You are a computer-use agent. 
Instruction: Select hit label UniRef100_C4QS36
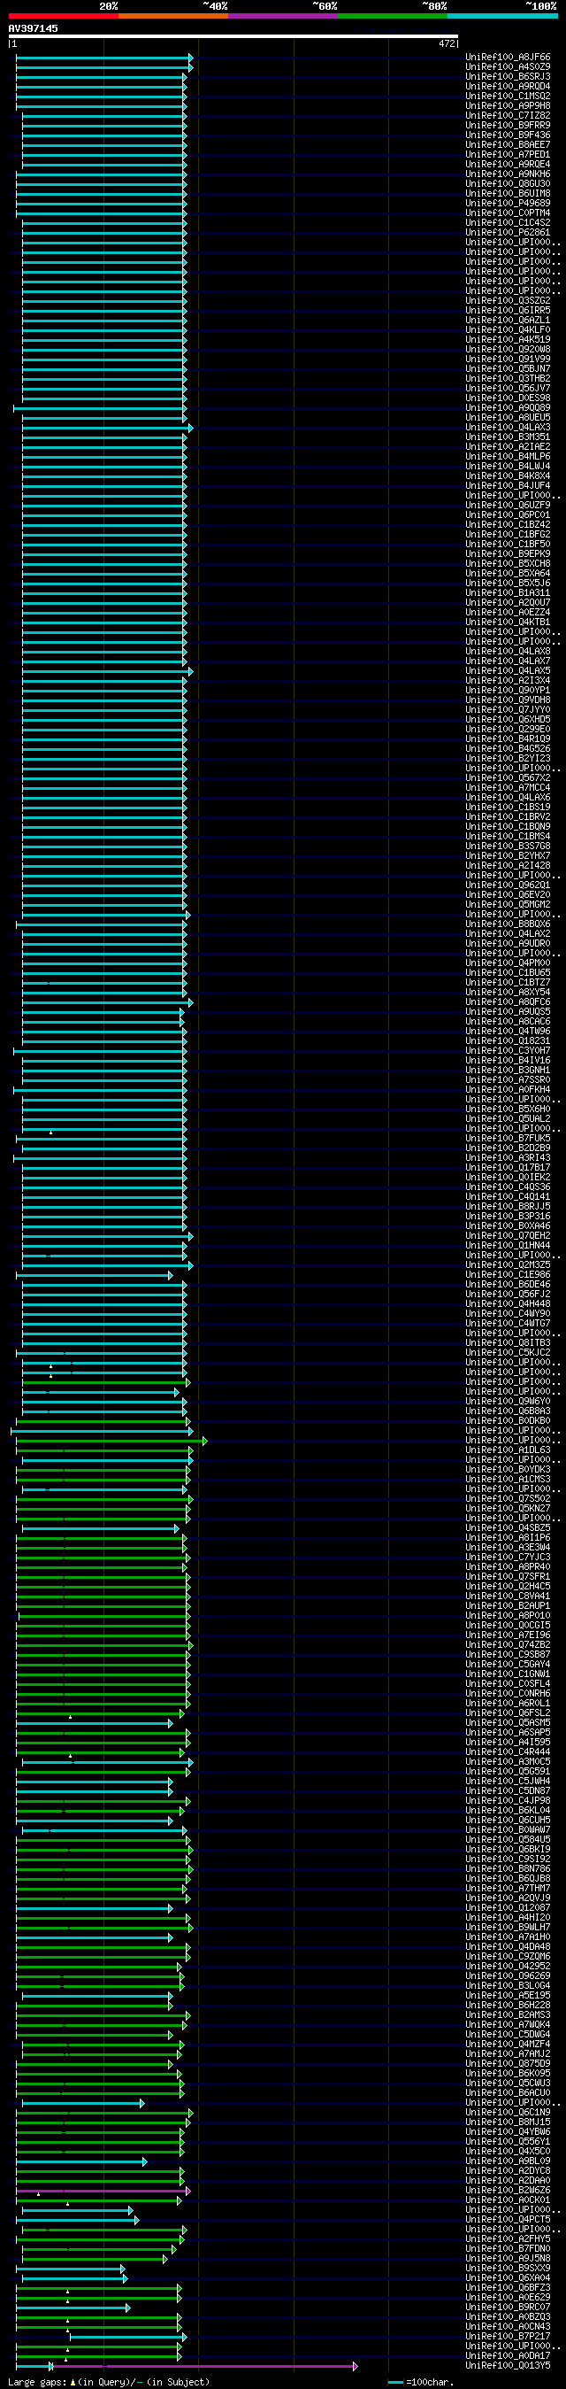coord(508,1187)
